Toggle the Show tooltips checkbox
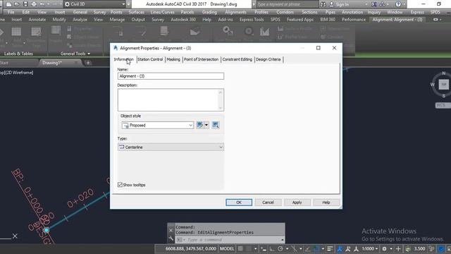Viewport: 451px width, 254px height. tap(120, 185)
